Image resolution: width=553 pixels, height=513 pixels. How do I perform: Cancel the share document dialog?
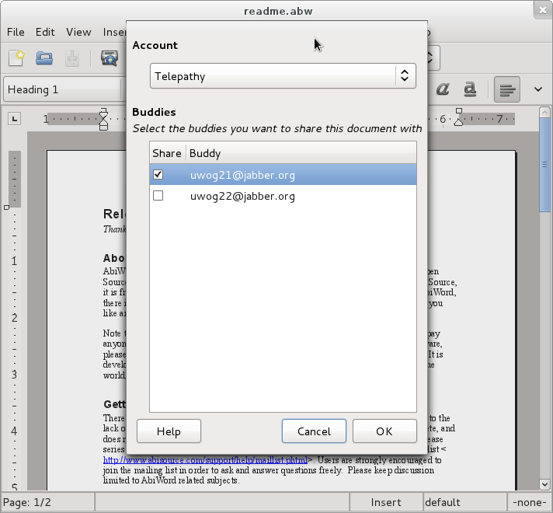(x=314, y=431)
